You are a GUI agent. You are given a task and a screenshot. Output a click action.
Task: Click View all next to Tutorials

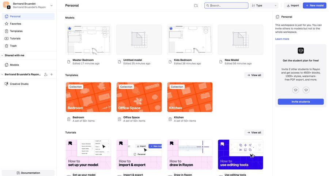254,133
